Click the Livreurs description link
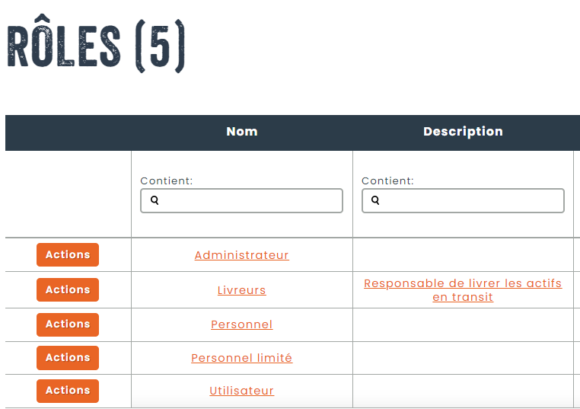 463,290
